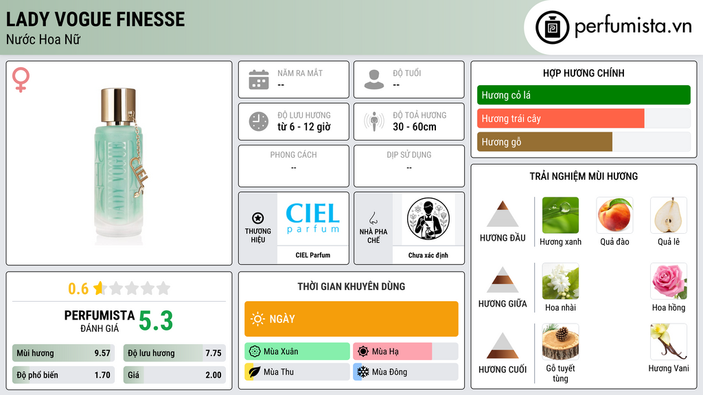The width and height of the screenshot is (703, 395).
Task: Click the Độ lưu hương 7.75 score bar
Action: click(x=174, y=353)
